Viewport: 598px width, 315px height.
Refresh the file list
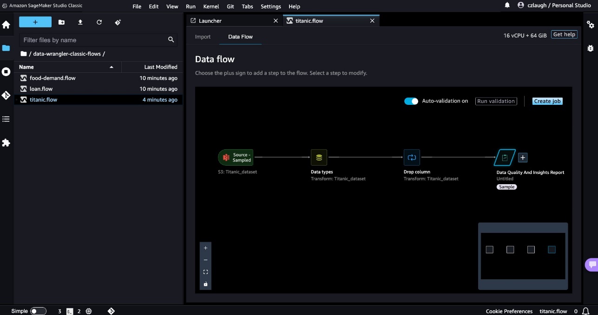click(x=99, y=22)
